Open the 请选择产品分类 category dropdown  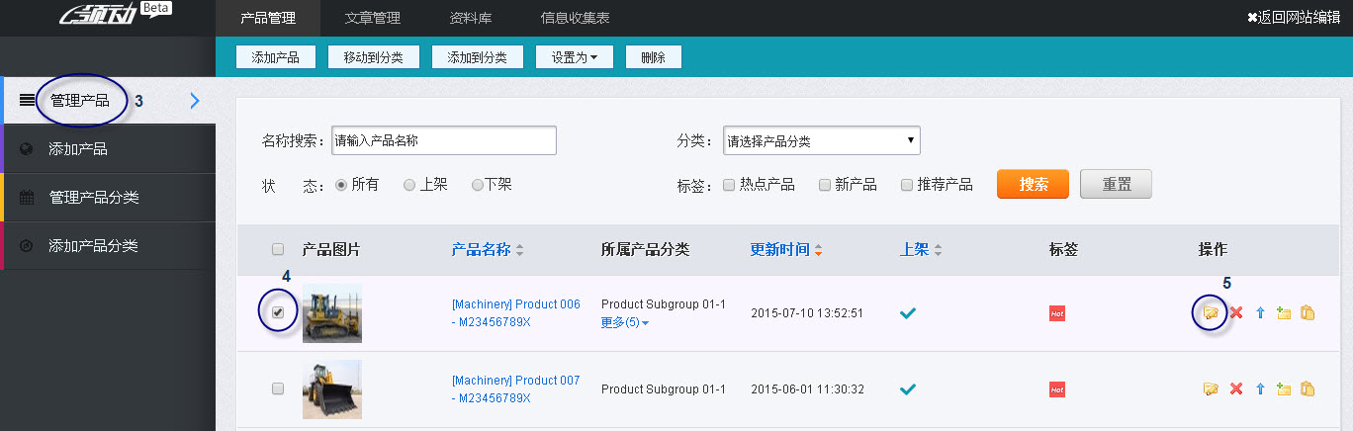tap(822, 140)
